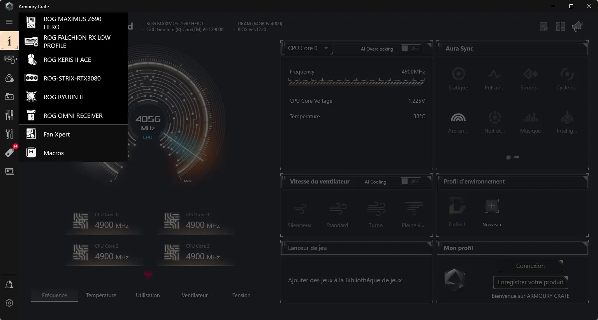Switch to the Température tab
The height and width of the screenshot is (320, 598).
click(x=101, y=295)
